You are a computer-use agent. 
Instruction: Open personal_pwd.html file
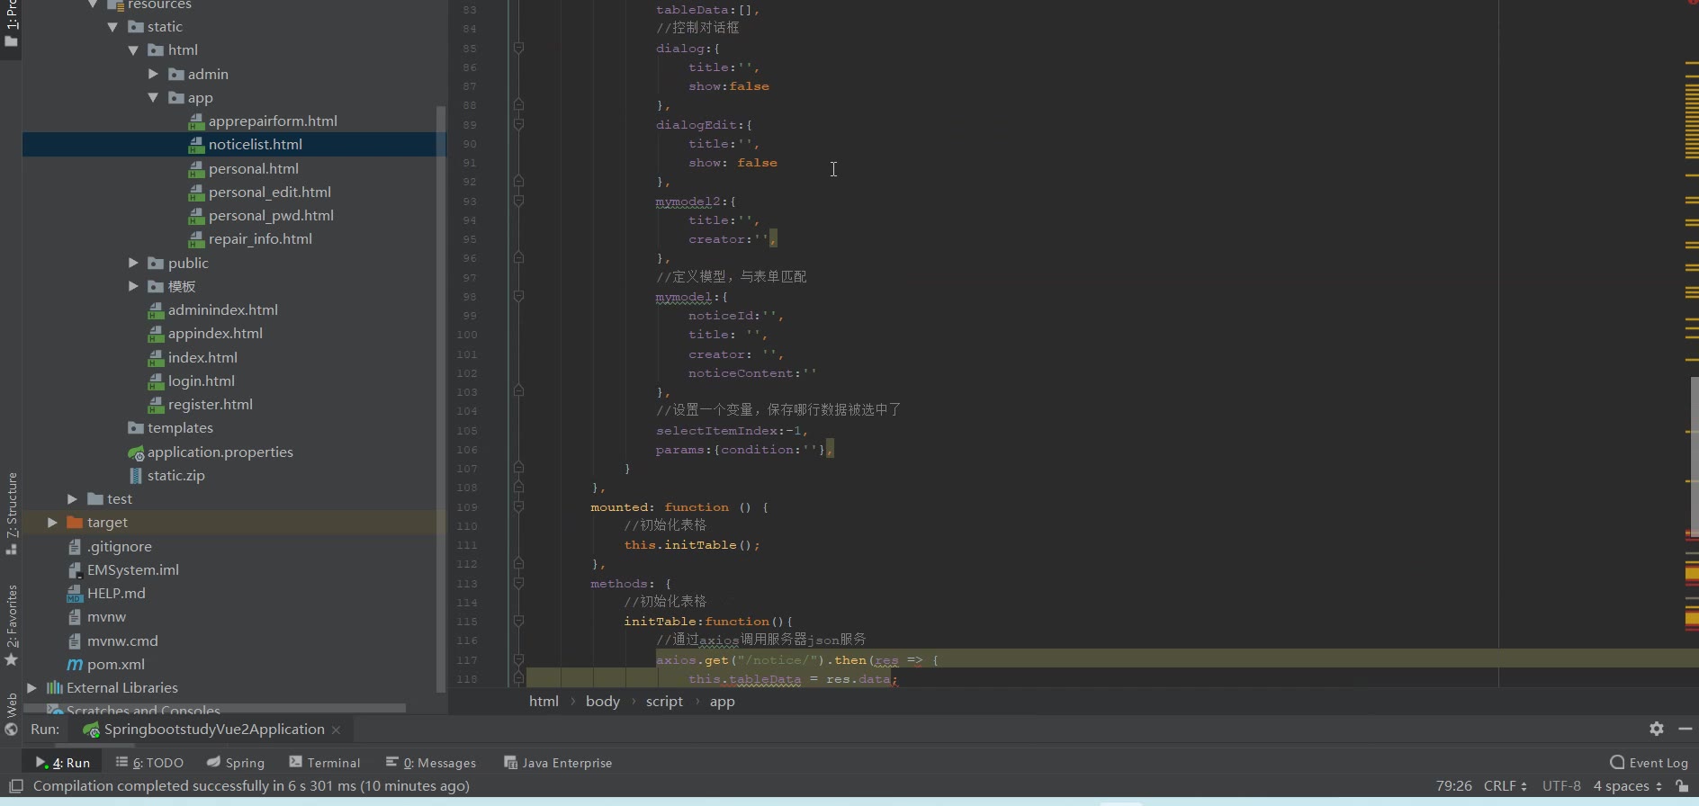271,215
